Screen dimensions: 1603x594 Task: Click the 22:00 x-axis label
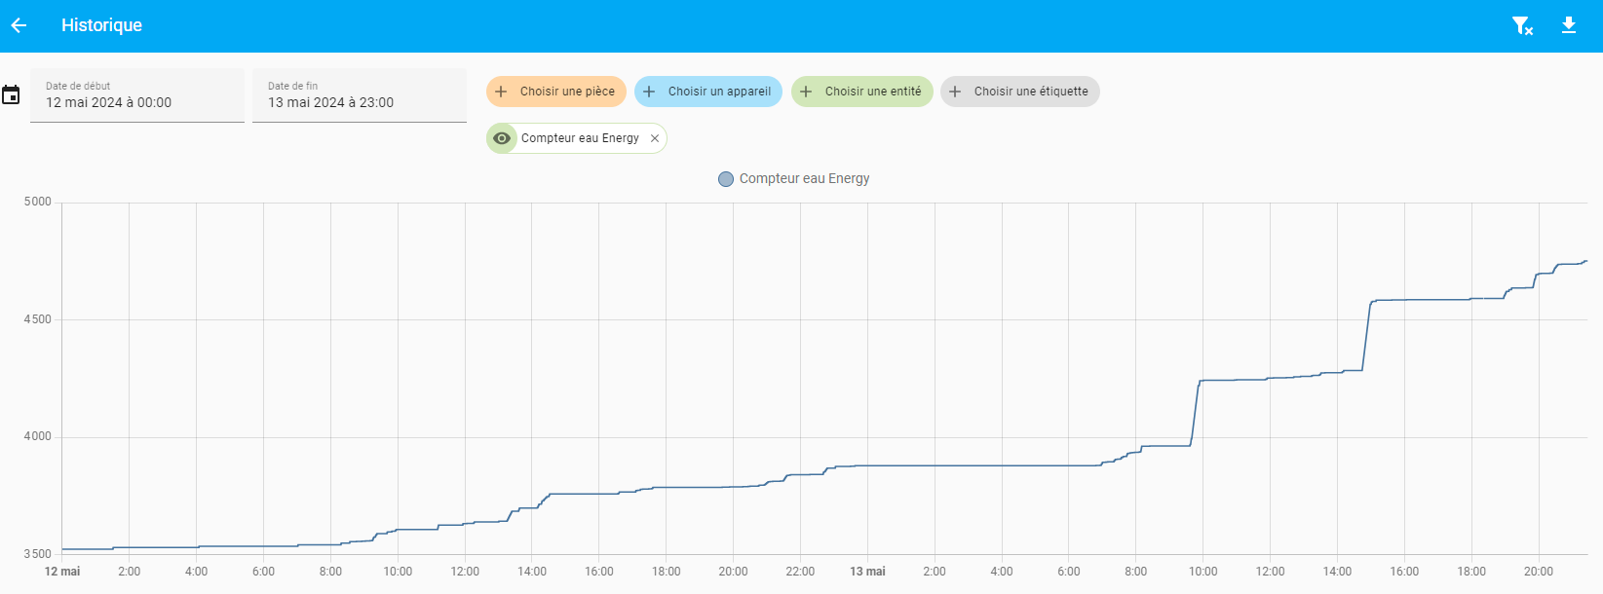click(800, 572)
